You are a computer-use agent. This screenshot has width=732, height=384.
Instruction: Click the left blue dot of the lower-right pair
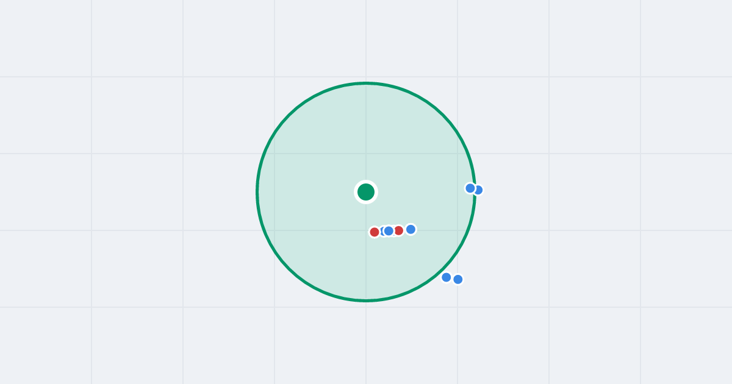coord(447,277)
